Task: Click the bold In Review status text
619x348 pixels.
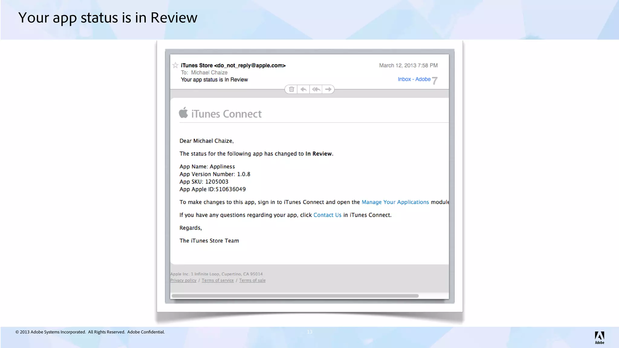Action: [319, 154]
